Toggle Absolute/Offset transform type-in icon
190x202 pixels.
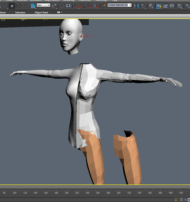[181, 199]
